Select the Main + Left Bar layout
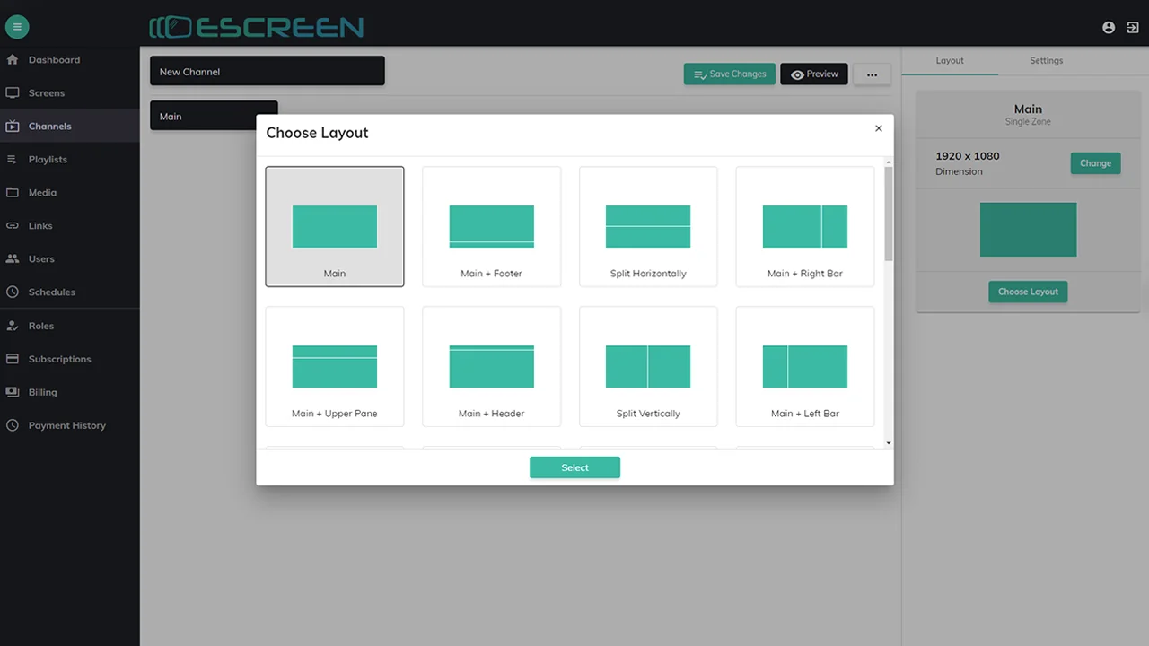 805,366
